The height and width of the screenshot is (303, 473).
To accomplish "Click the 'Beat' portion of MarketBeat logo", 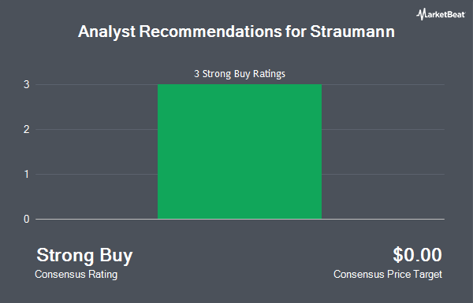I will coord(455,14).
